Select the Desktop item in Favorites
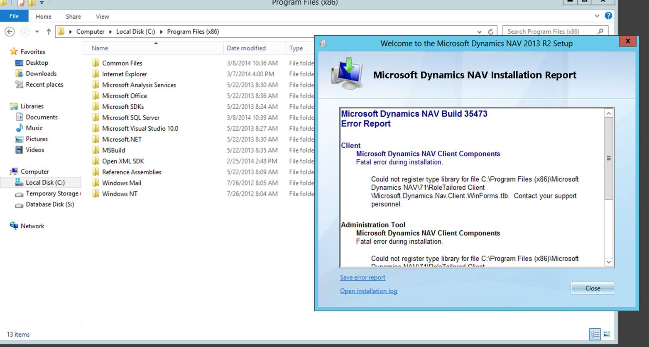Image resolution: width=649 pixels, height=347 pixels. tap(37, 63)
